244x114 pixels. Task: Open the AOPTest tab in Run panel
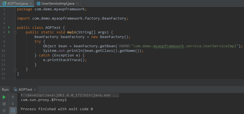tap(25, 89)
